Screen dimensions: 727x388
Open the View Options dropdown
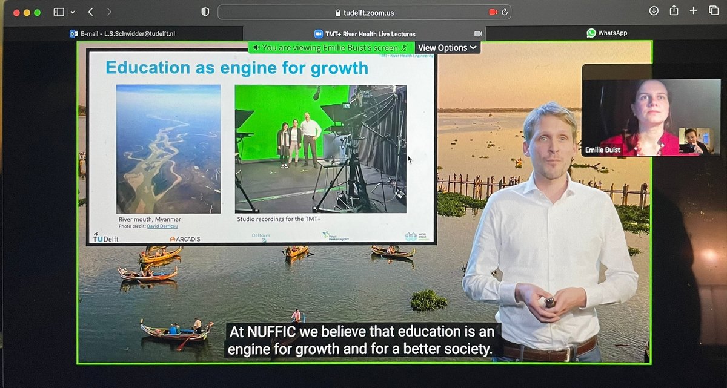[447, 48]
